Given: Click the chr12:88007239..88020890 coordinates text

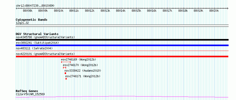Looking at the screenshot, I should pyautogui.click(x=35, y=6).
